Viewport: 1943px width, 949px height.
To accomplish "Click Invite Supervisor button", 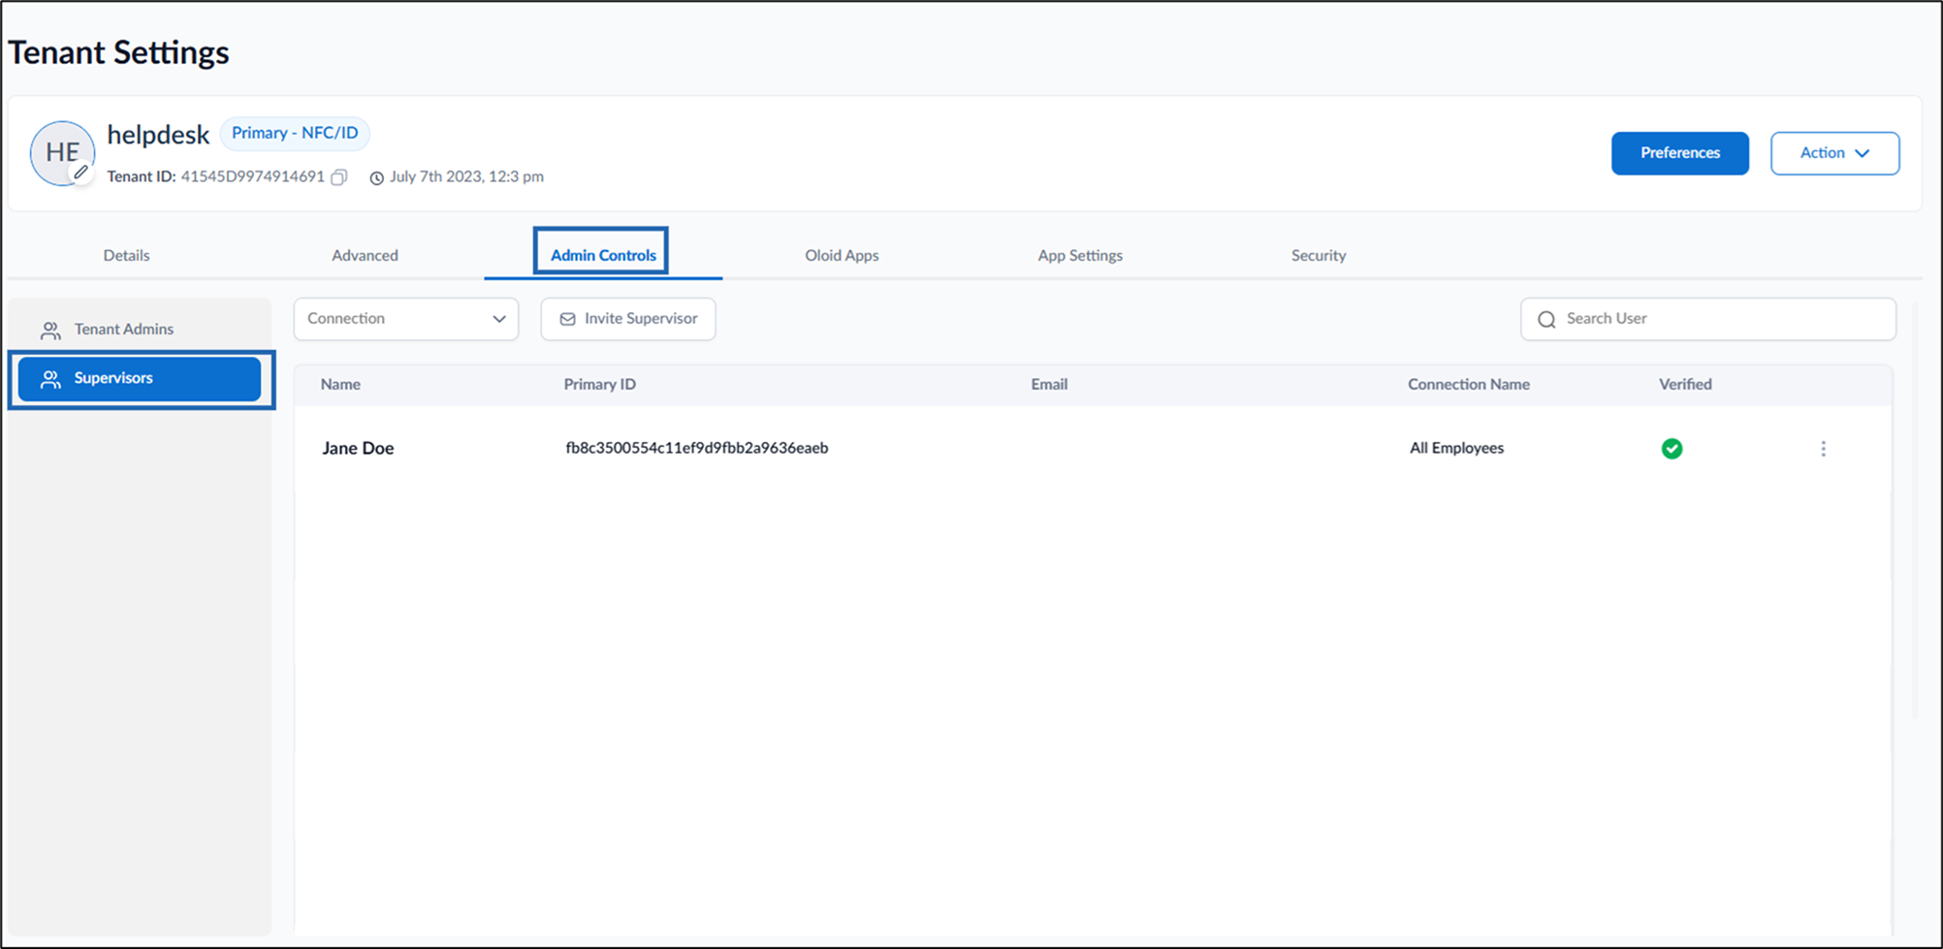I will [x=628, y=319].
